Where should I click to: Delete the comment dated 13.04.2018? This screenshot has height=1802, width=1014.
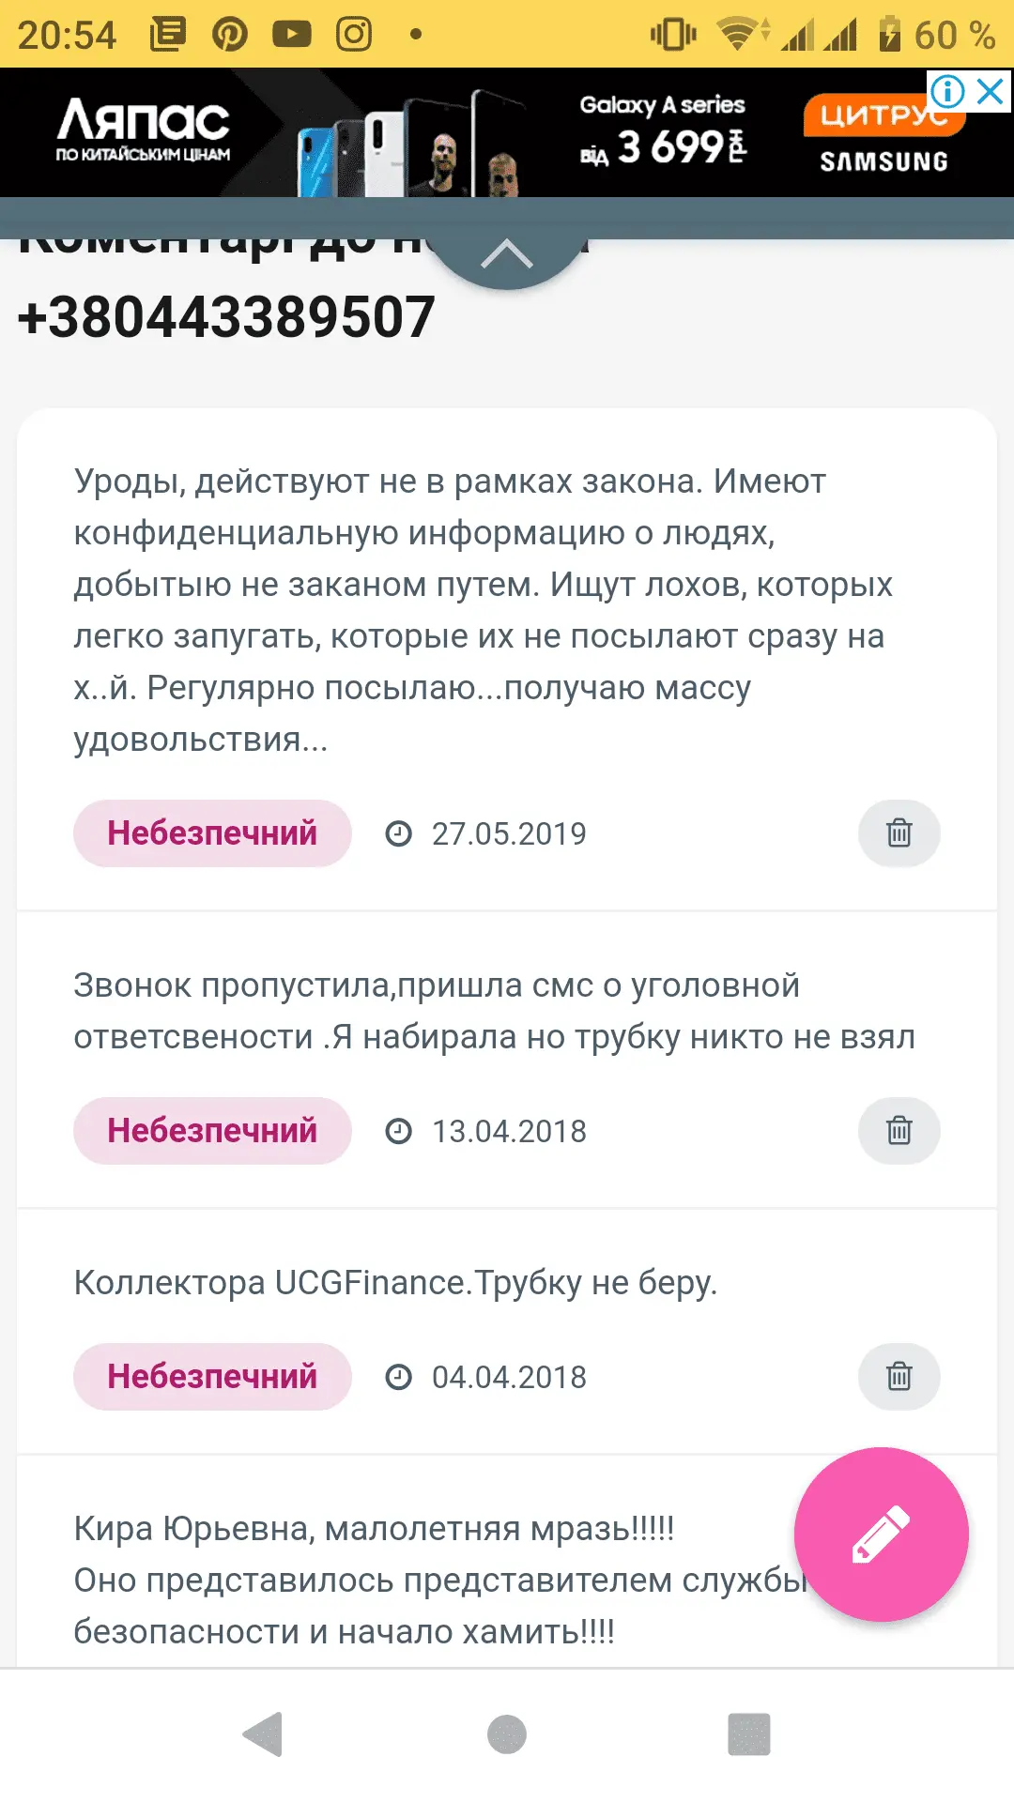coord(899,1130)
